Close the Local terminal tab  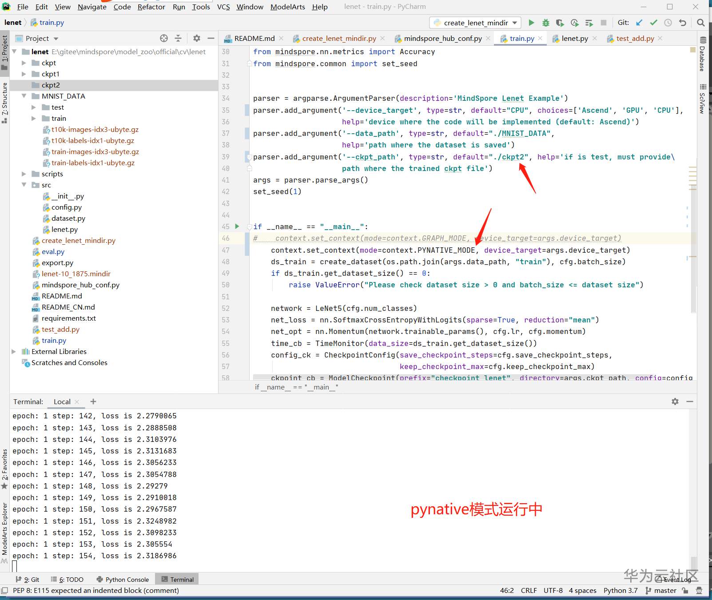tap(77, 401)
